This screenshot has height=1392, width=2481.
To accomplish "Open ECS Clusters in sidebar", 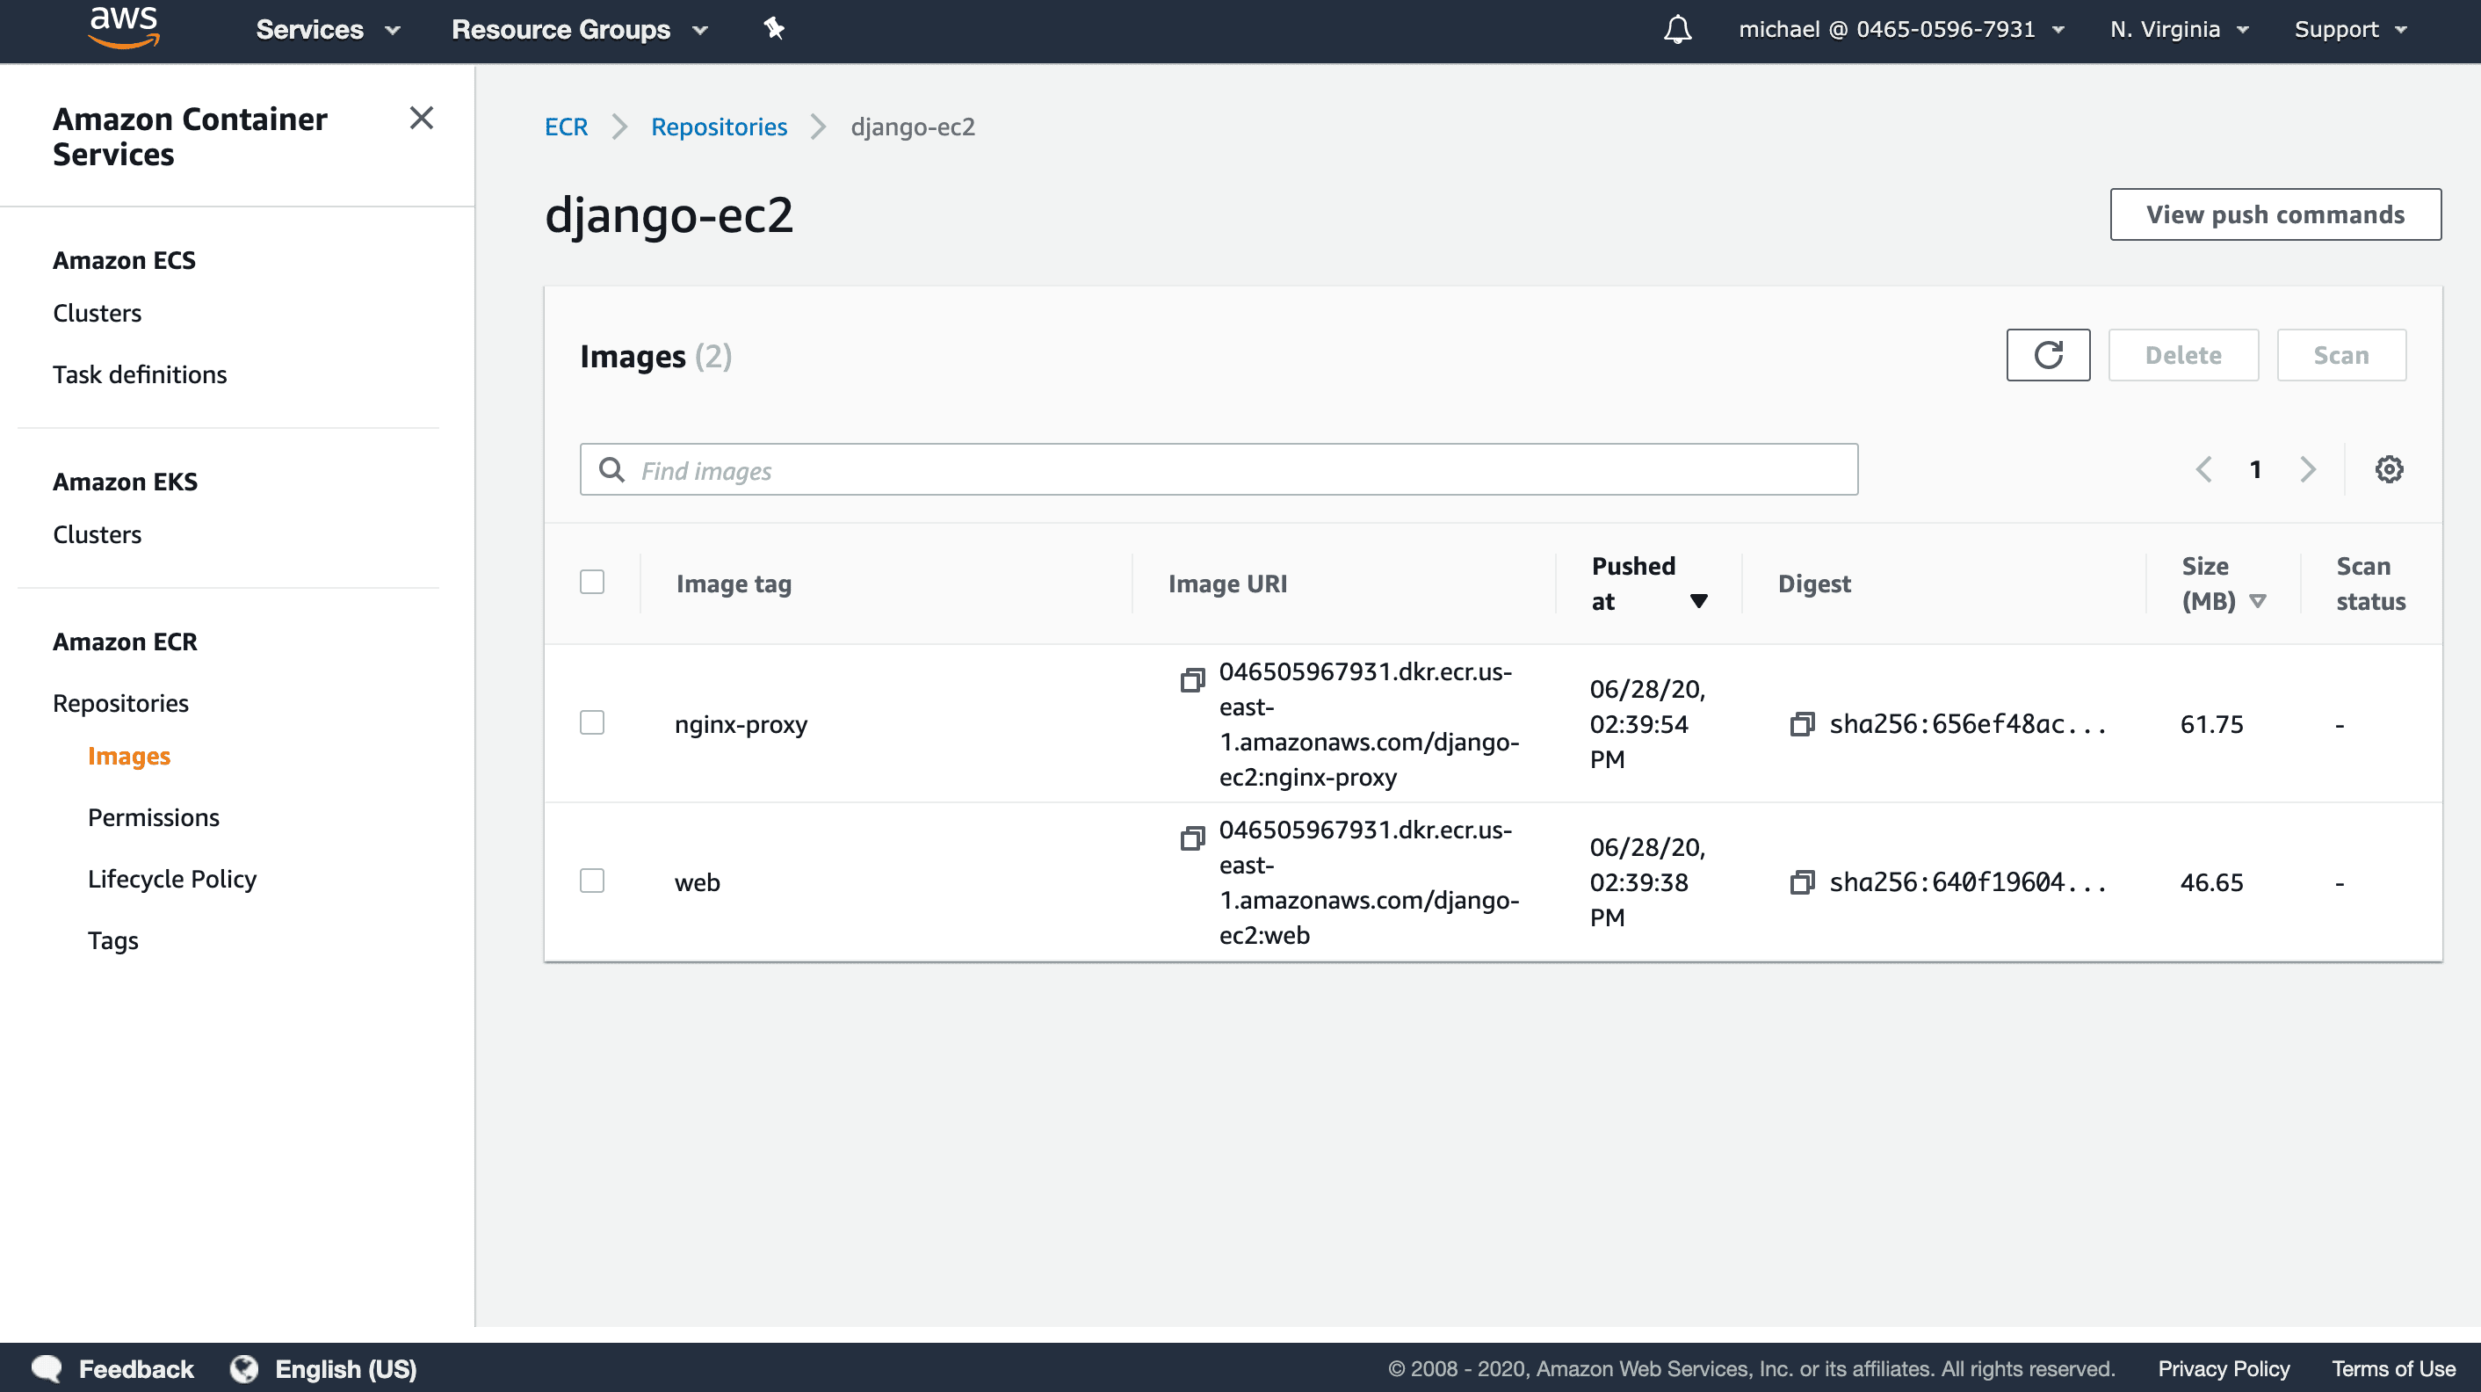I will coord(98,313).
